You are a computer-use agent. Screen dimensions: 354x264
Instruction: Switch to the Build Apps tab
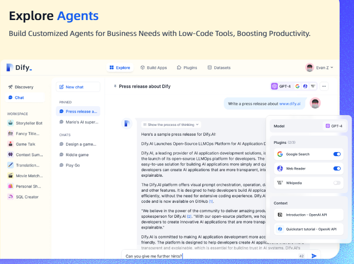(x=153, y=68)
